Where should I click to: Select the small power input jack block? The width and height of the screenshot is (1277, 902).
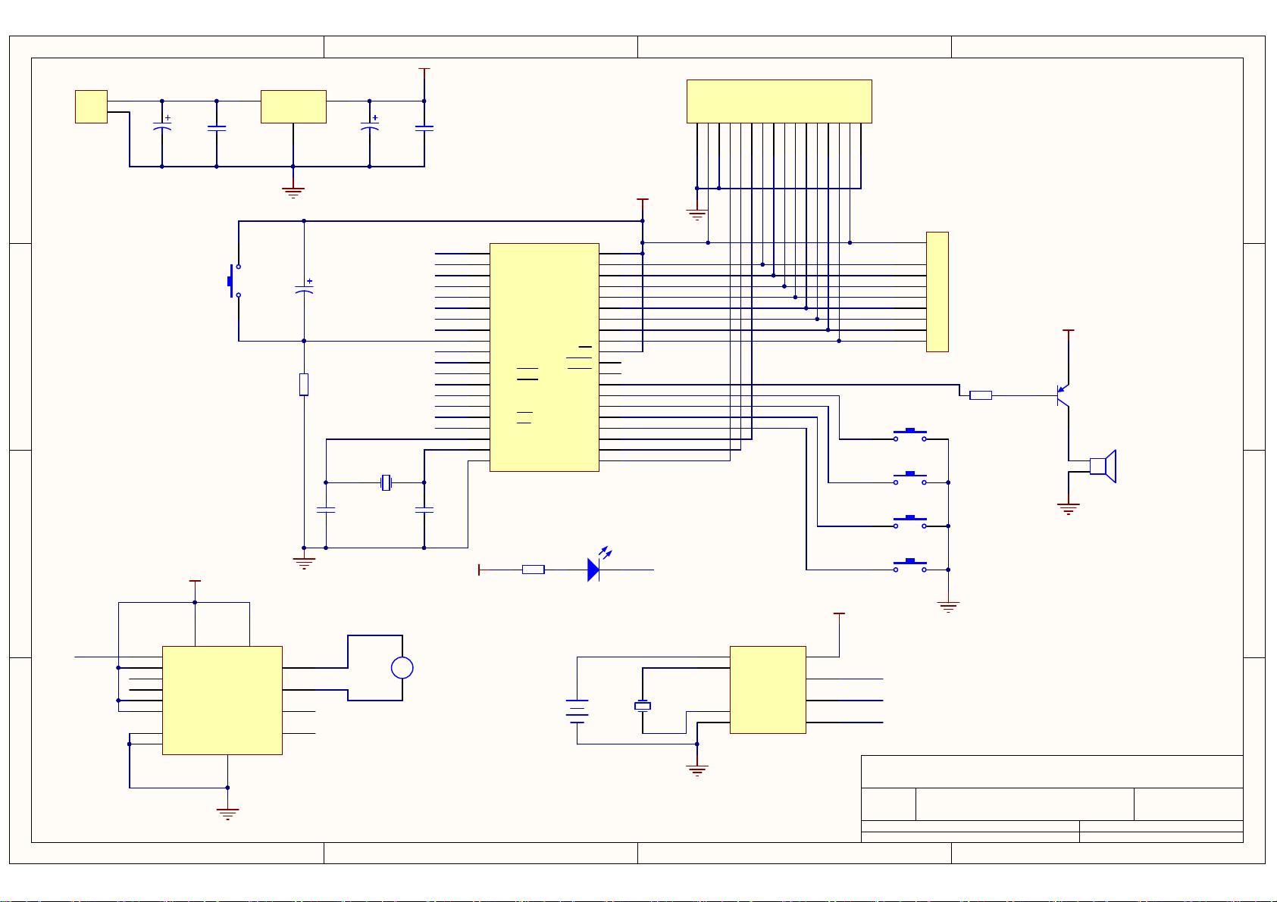click(91, 107)
